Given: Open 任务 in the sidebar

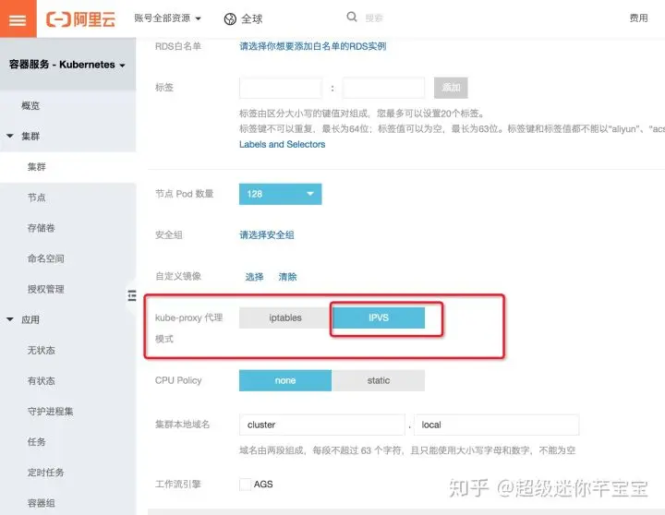Looking at the screenshot, I should click(x=36, y=442).
